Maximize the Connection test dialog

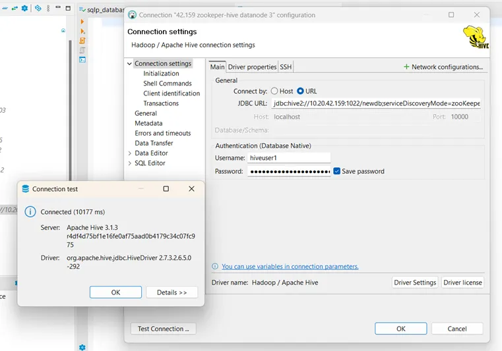coord(166,188)
